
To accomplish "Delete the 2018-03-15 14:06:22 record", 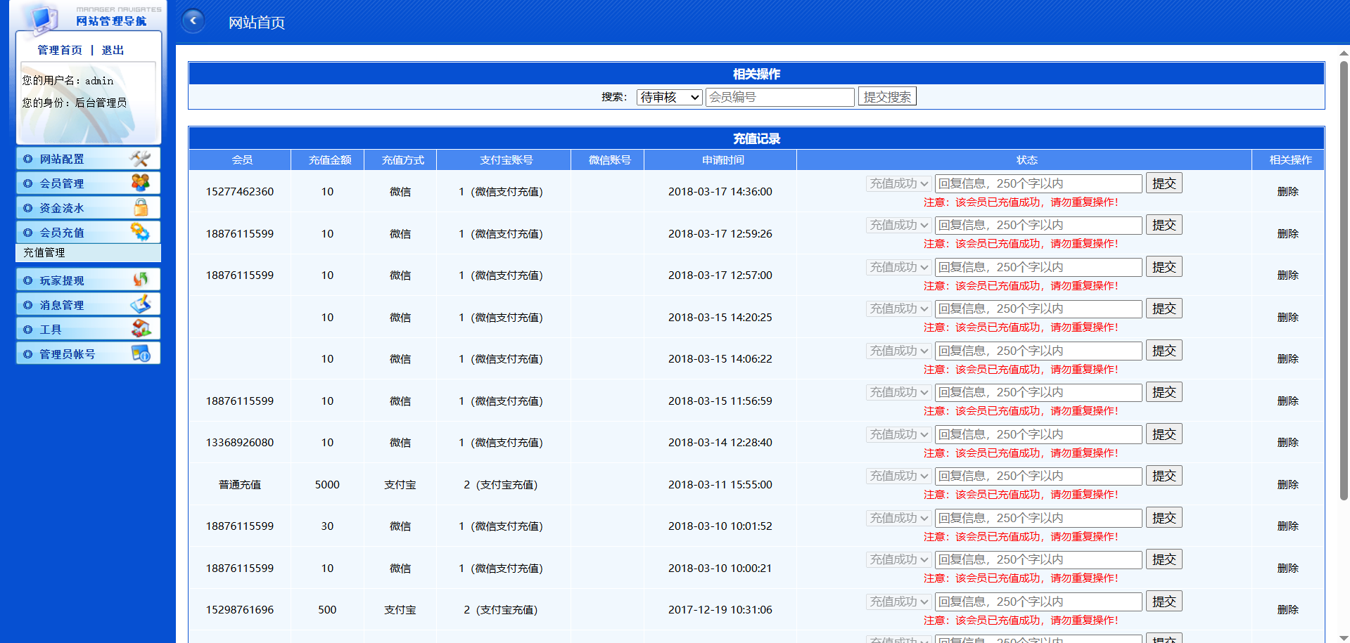I will click(x=1287, y=359).
